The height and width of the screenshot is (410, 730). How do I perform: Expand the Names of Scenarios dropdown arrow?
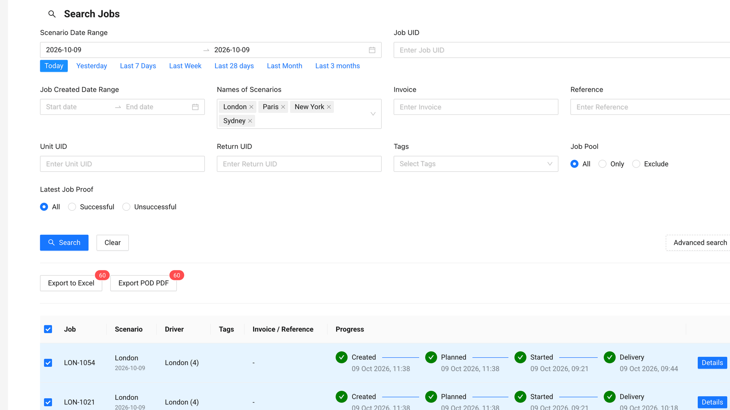point(373,114)
